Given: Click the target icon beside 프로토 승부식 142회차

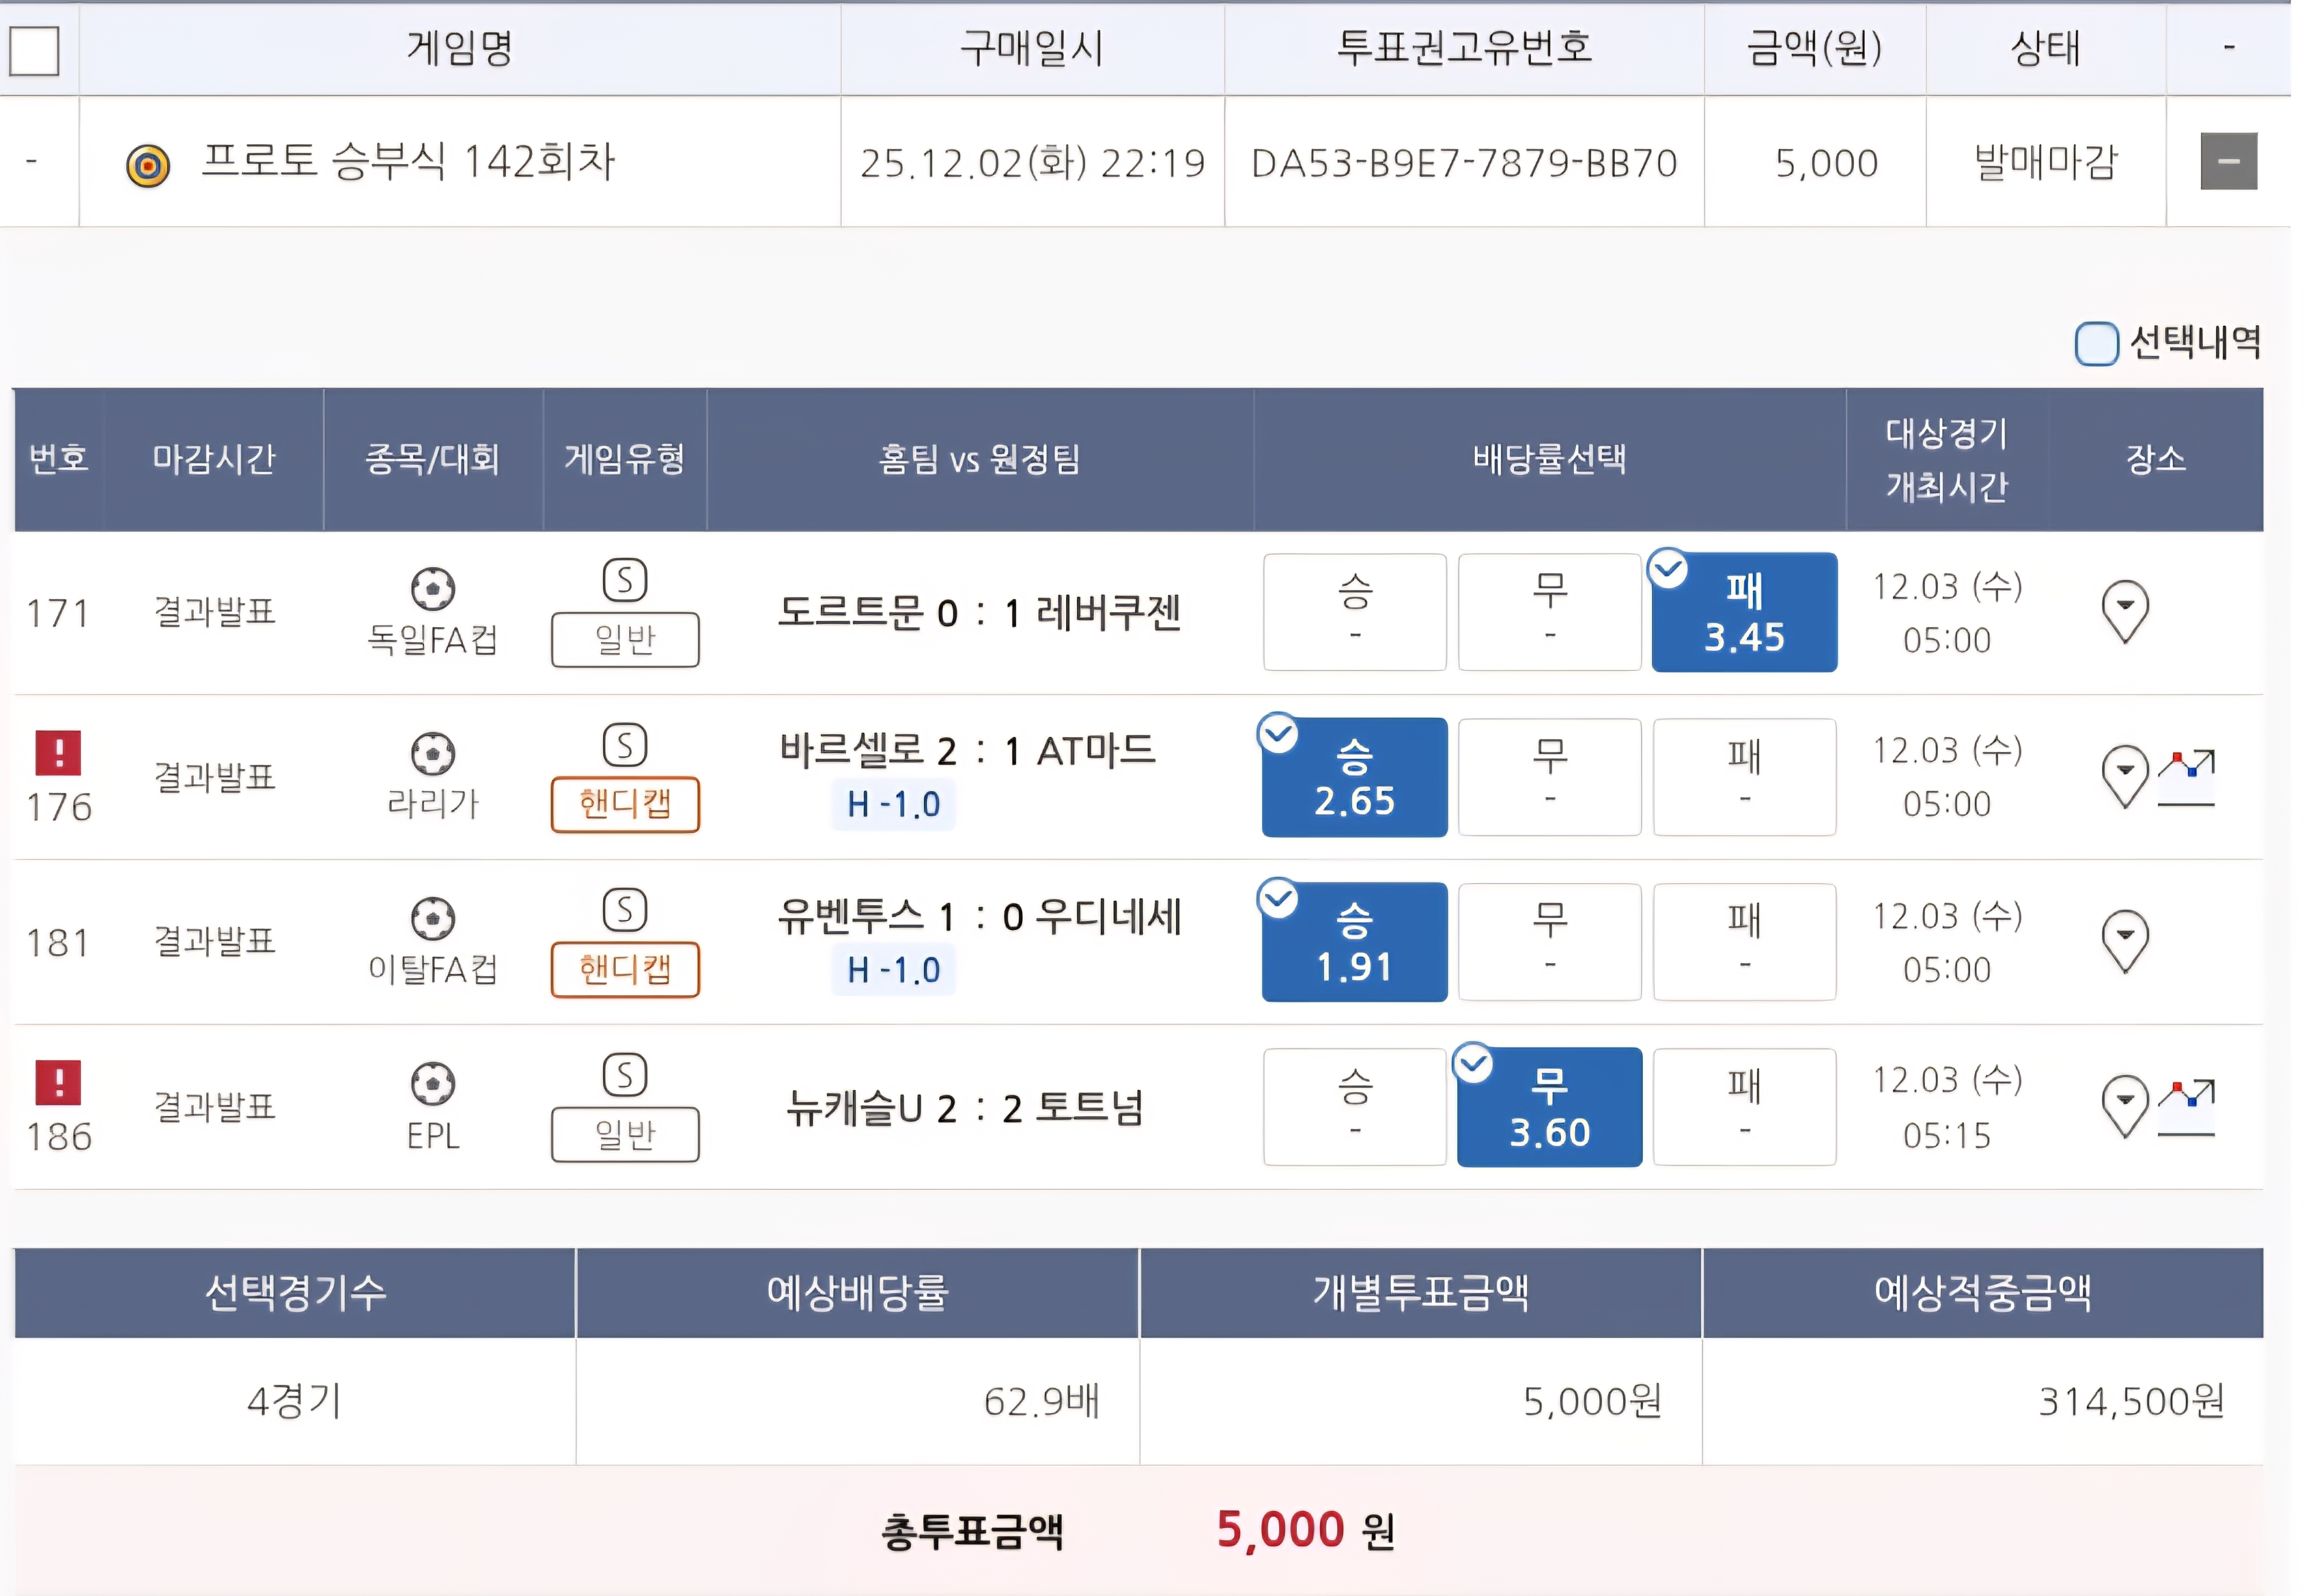Looking at the screenshot, I should pyautogui.click(x=148, y=165).
